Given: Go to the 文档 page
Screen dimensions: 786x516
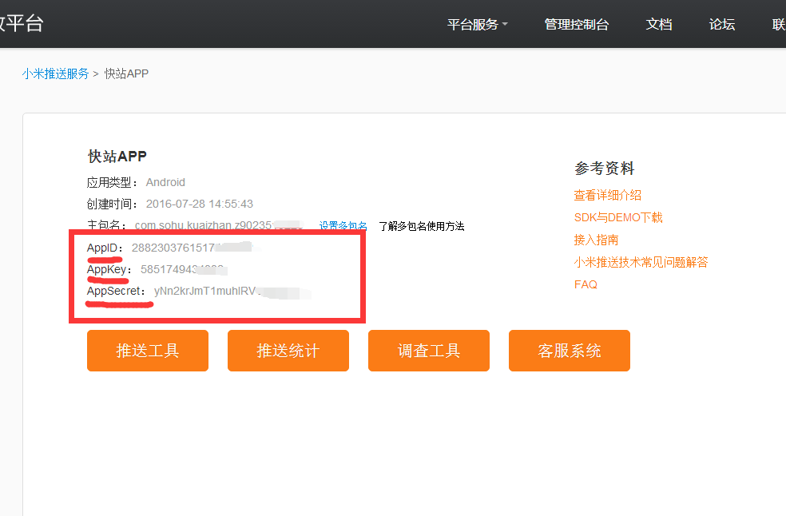Looking at the screenshot, I should (x=658, y=25).
